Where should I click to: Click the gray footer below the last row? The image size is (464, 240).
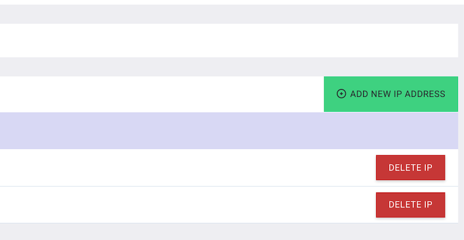pyautogui.click(x=220, y=232)
